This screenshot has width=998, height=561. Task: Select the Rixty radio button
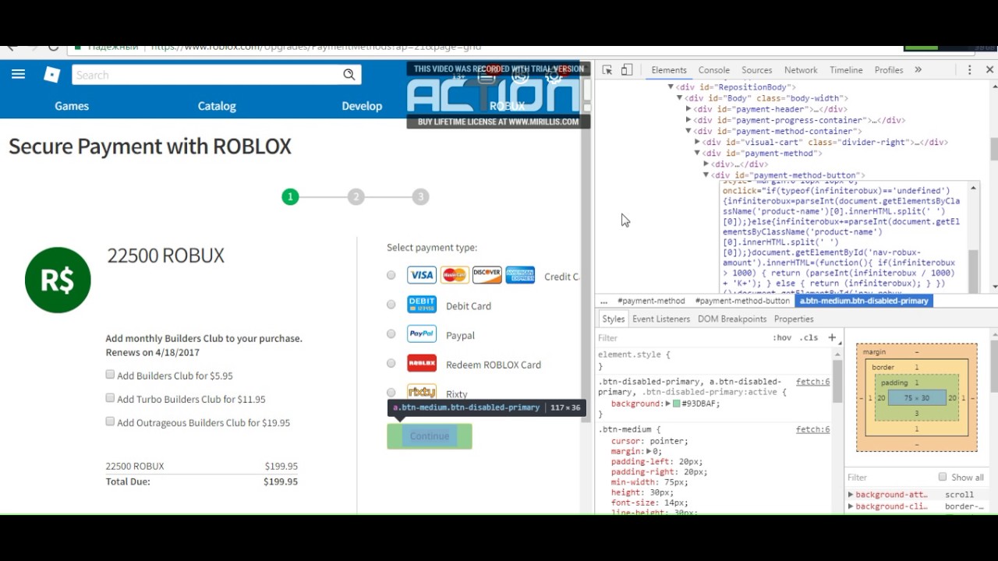391,393
